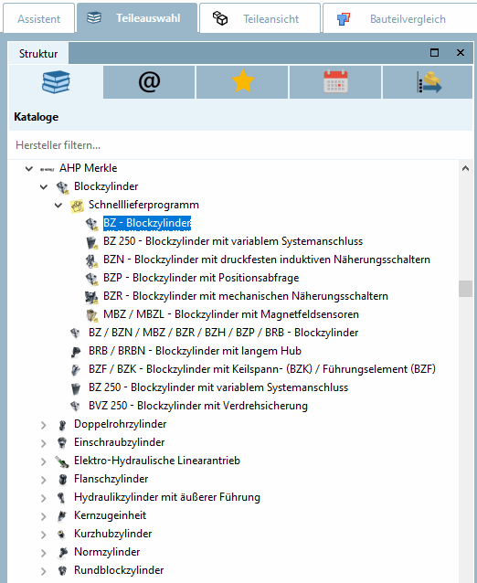Collapse the Blockzylinder tree node
This screenshot has width=477, height=583.
(44, 186)
